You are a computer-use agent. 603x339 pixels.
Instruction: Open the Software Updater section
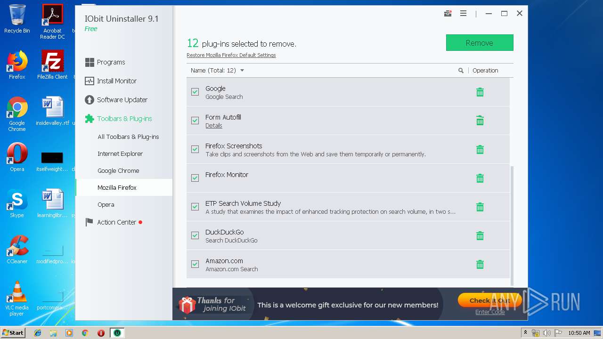tap(116, 100)
